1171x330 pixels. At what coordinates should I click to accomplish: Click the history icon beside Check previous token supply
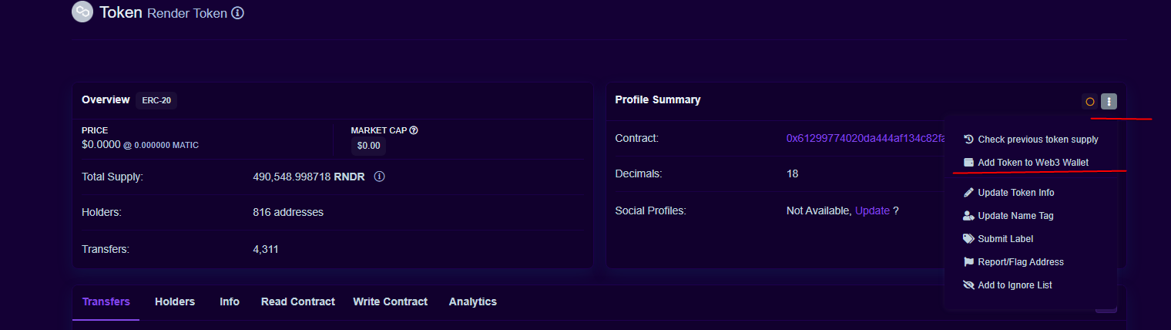click(x=968, y=140)
